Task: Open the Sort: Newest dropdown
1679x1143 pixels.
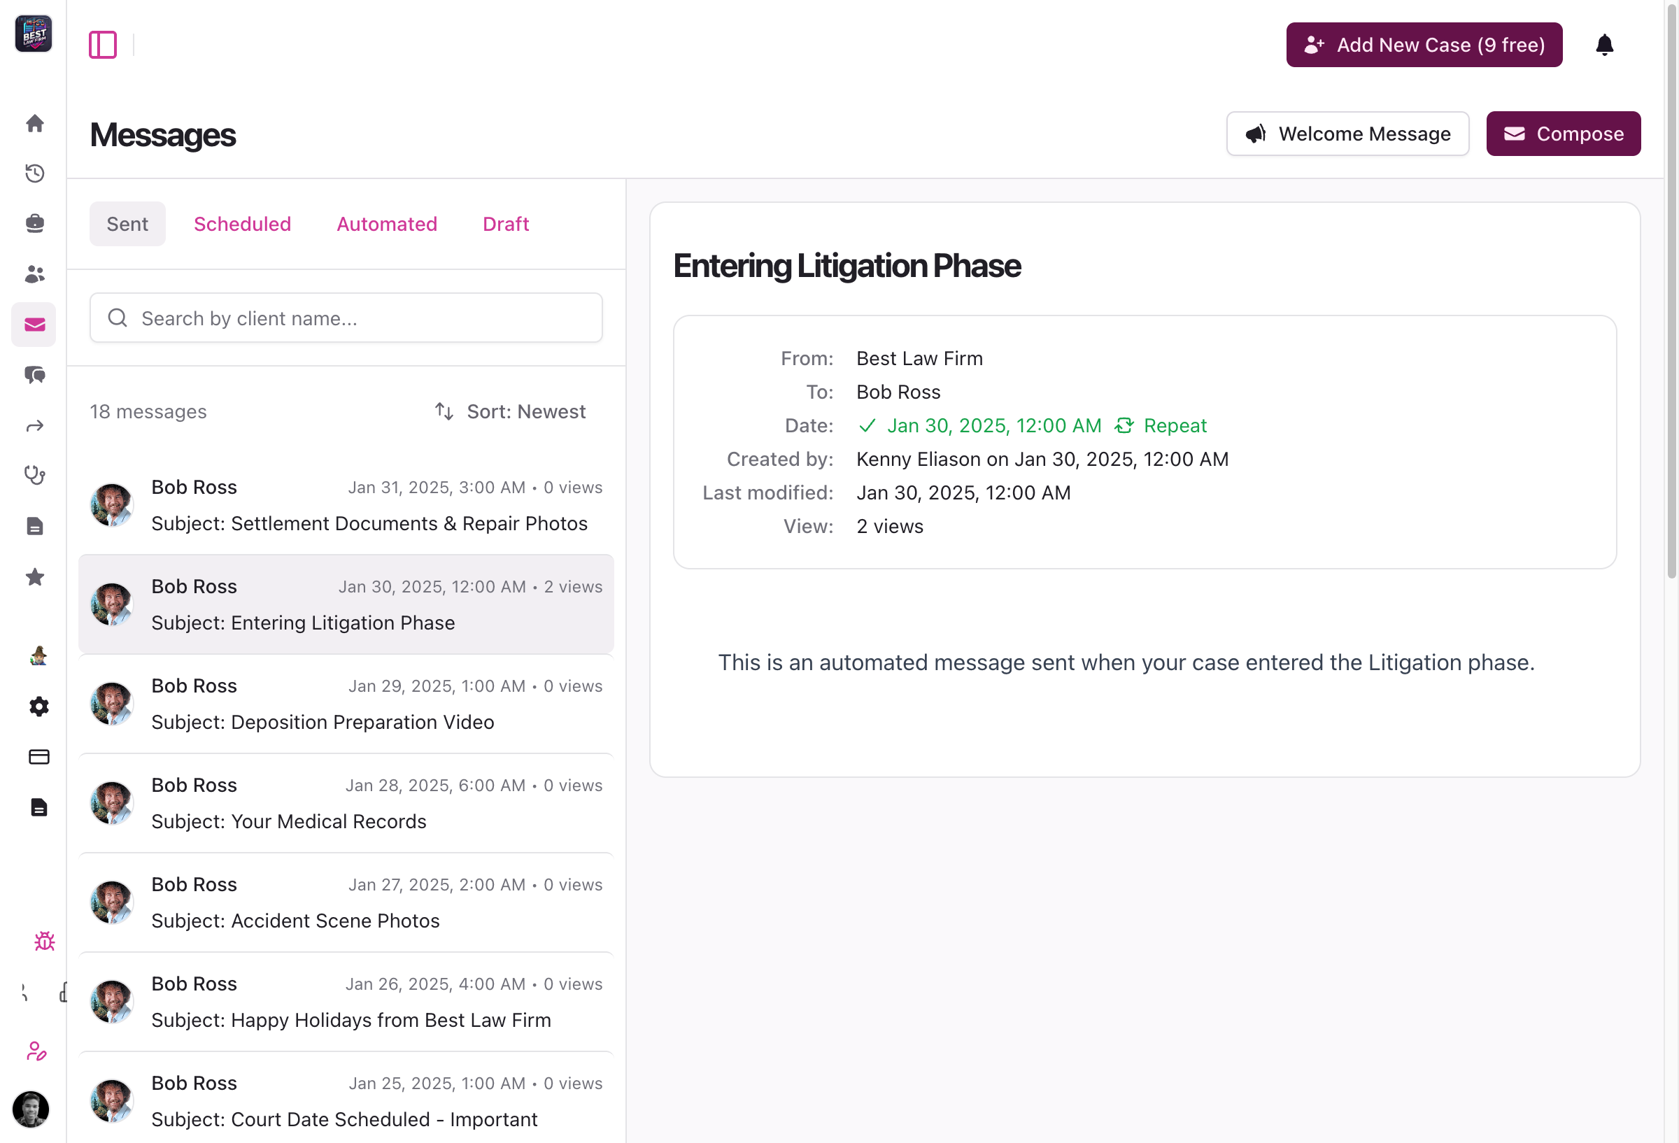Action: [x=511, y=411]
